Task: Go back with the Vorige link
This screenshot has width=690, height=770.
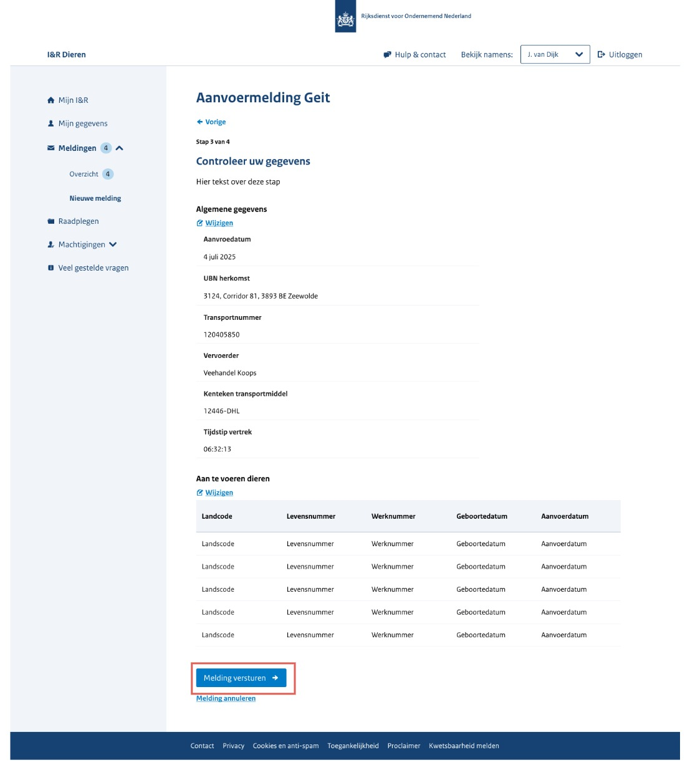Action: click(x=216, y=122)
